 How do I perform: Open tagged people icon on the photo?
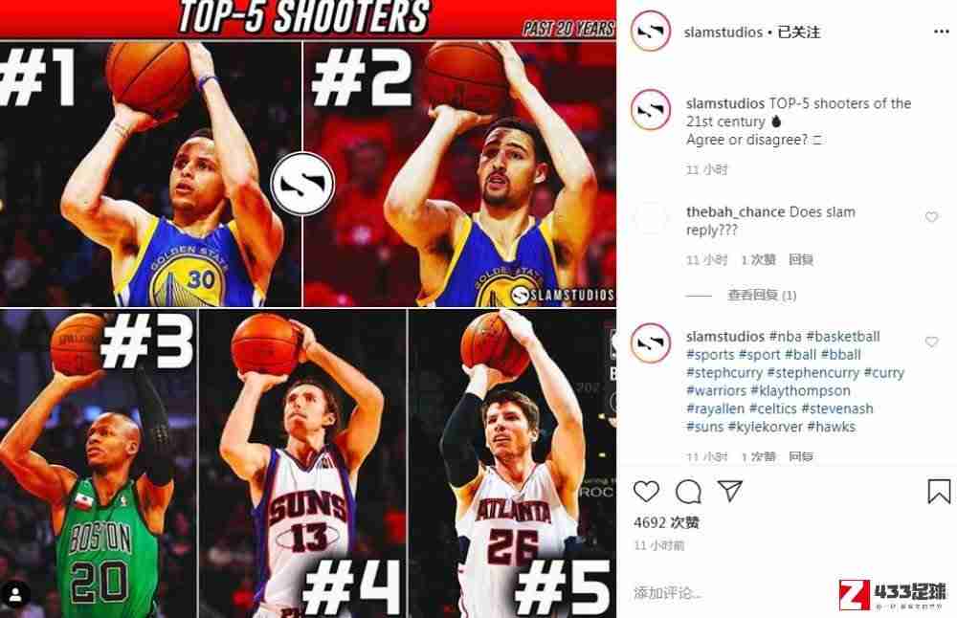(15, 595)
